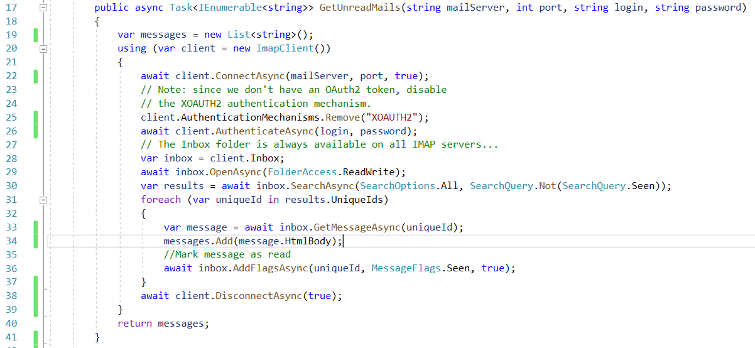The height and width of the screenshot is (348, 755).
Task: Click the comment about OAuth2 token on line 23
Action: (x=293, y=90)
